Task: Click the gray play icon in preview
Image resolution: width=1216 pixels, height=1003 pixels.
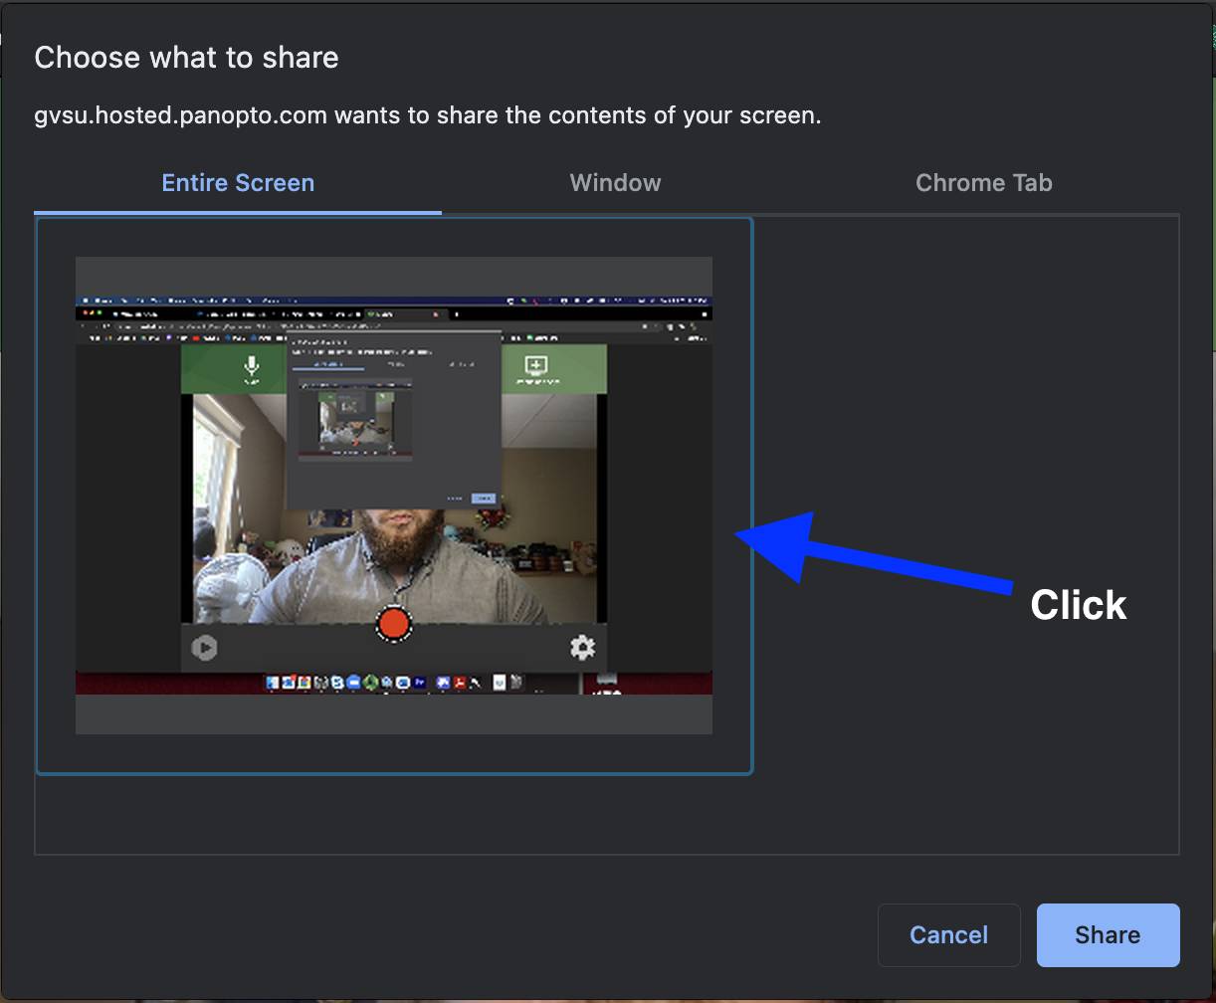Action: coord(204,648)
